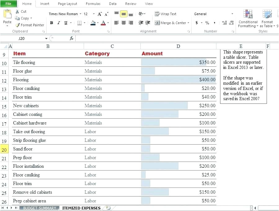Click the Cut scissors icon
This screenshot has height=211, width=279.
click(x=17, y=11)
